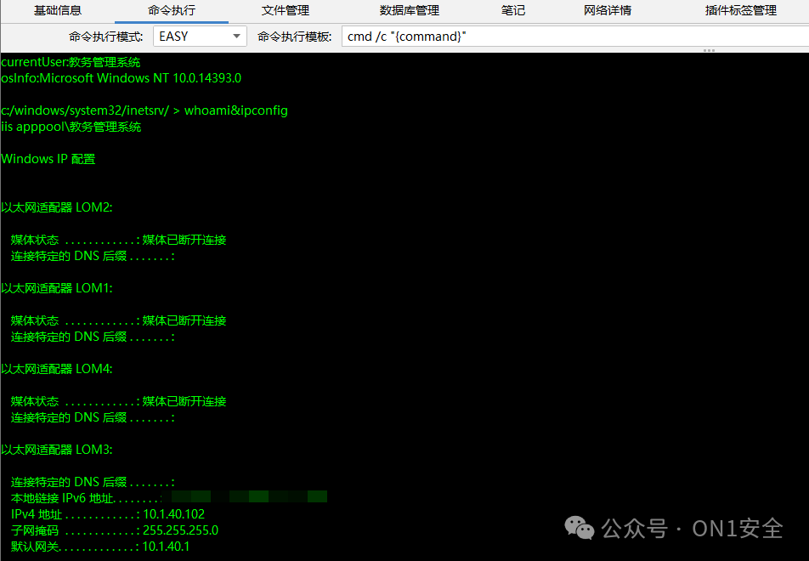809x561 pixels.
Task: Click the currentUser:教务管理系统 text
Action: coord(70,61)
